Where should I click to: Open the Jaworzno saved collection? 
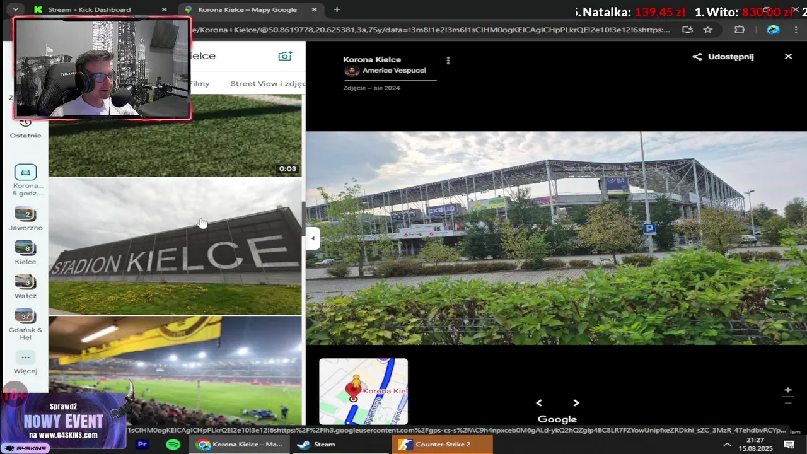pyautogui.click(x=26, y=214)
